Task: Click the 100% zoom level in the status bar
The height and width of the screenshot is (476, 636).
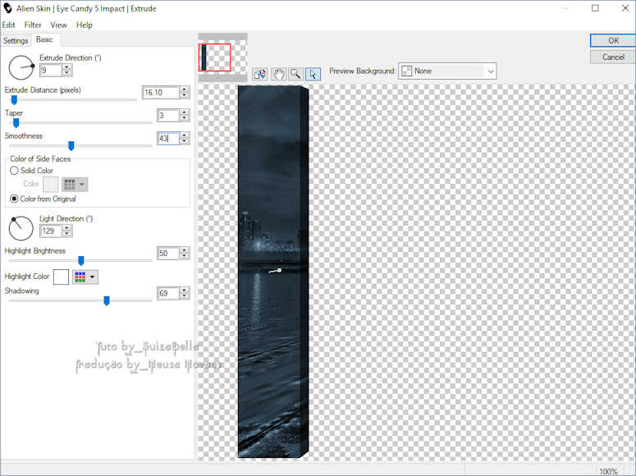Action: click(x=608, y=471)
